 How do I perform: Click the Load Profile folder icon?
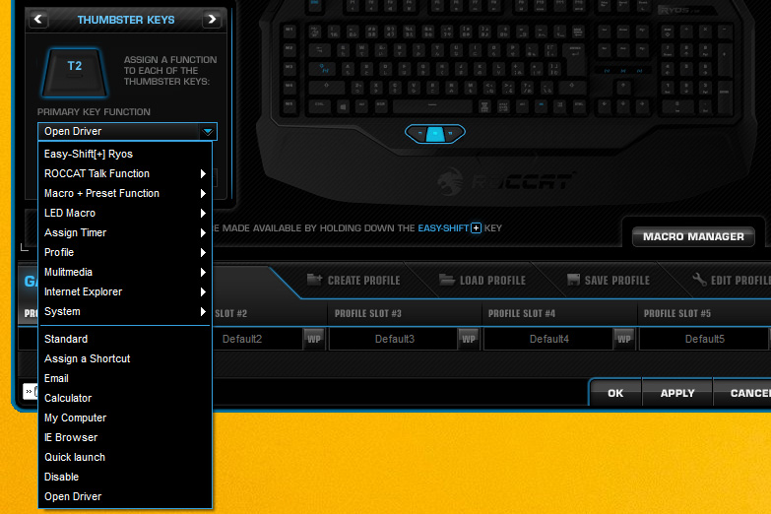coord(446,280)
